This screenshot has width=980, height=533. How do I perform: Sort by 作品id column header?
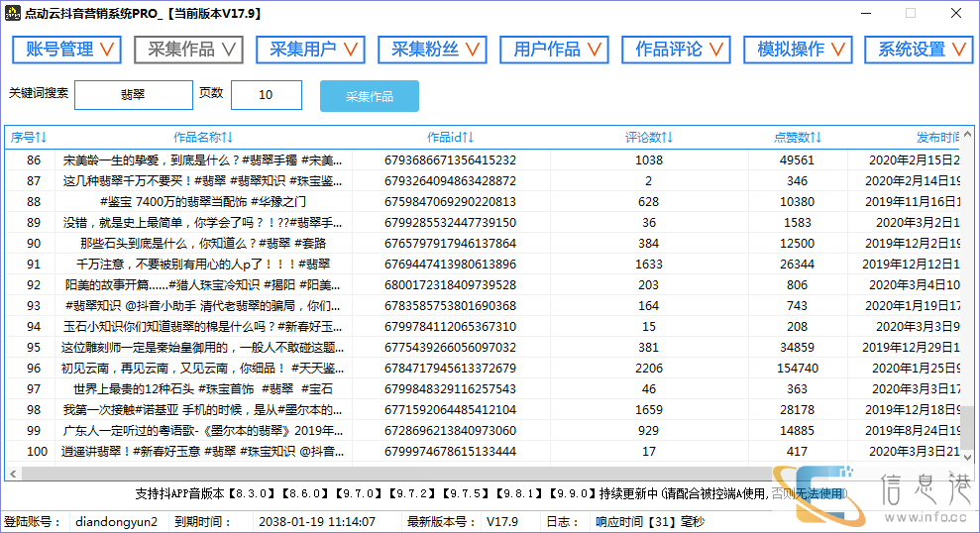(450, 138)
